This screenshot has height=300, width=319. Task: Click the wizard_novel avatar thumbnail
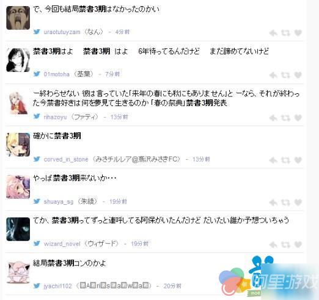point(18,229)
